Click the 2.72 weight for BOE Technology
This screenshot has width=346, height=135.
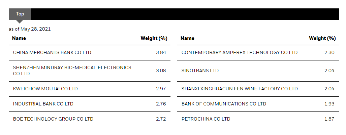(x=161, y=119)
